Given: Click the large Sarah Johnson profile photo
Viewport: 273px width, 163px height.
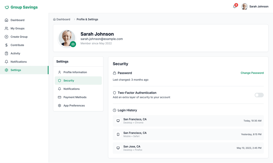Looking at the screenshot, I should click(66, 38).
